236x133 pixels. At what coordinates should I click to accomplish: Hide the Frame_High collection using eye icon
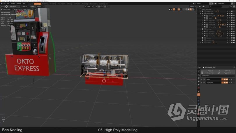pos(230,16)
